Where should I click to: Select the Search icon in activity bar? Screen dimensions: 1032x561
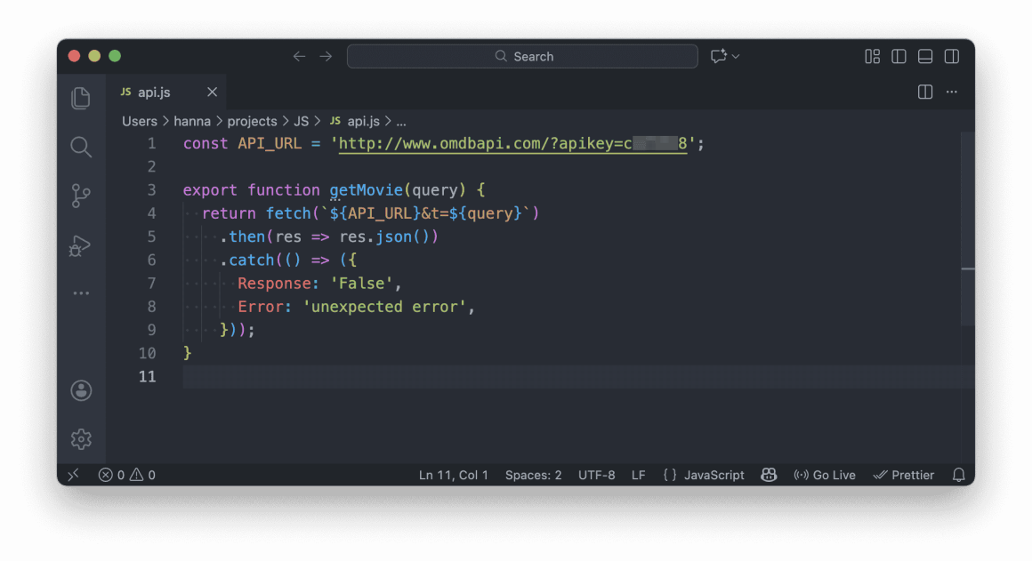coord(81,148)
